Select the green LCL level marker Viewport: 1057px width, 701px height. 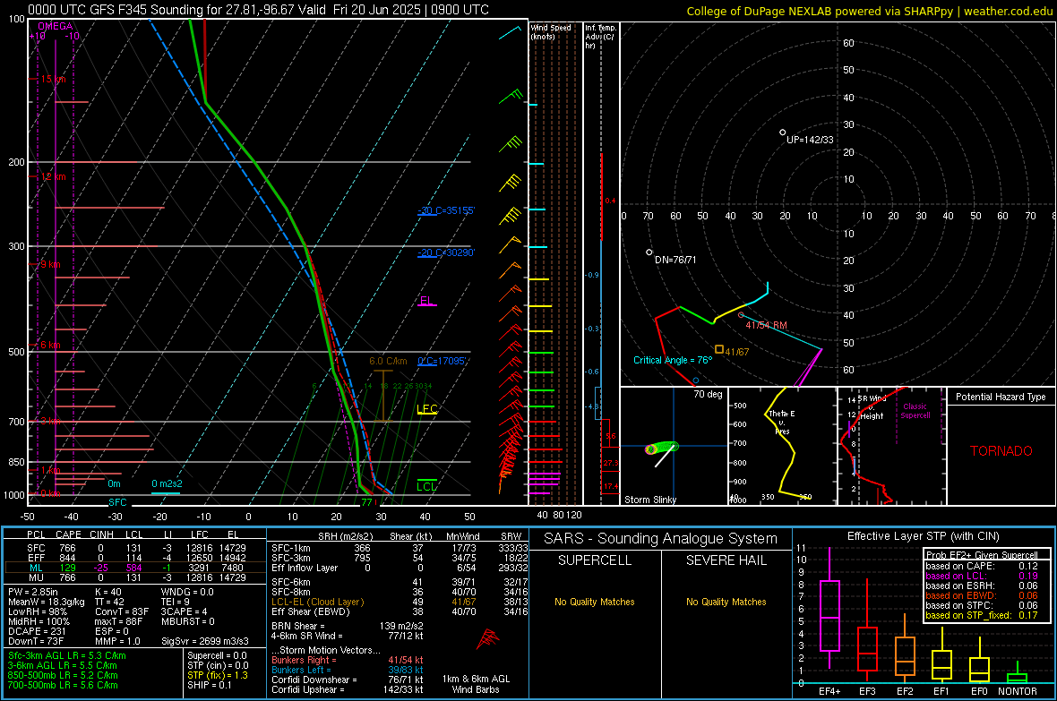click(426, 486)
